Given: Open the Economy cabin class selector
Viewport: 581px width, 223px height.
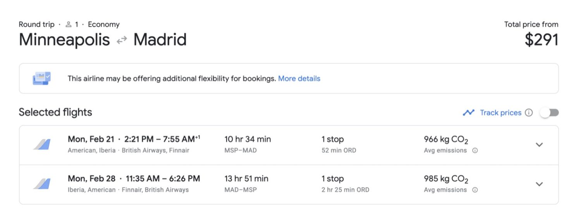Looking at the screenshot, I should pyautogui.click(x=104, y=24).
